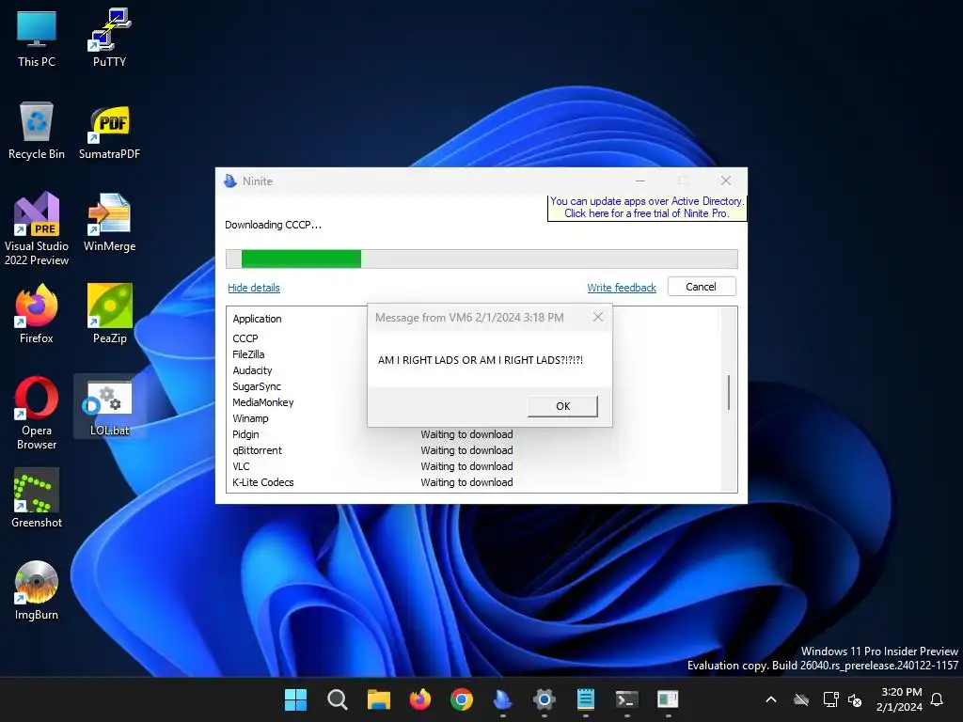The image size is (963, 722).
Task: Select the PeaZip desktop shortcut
Action: click(x=109, y=314)
